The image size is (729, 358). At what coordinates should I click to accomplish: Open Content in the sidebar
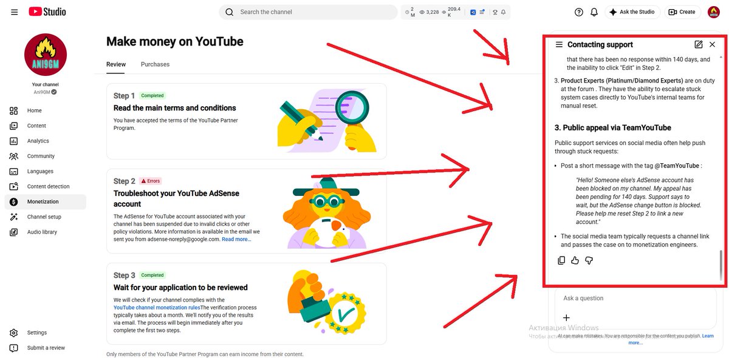46,126
